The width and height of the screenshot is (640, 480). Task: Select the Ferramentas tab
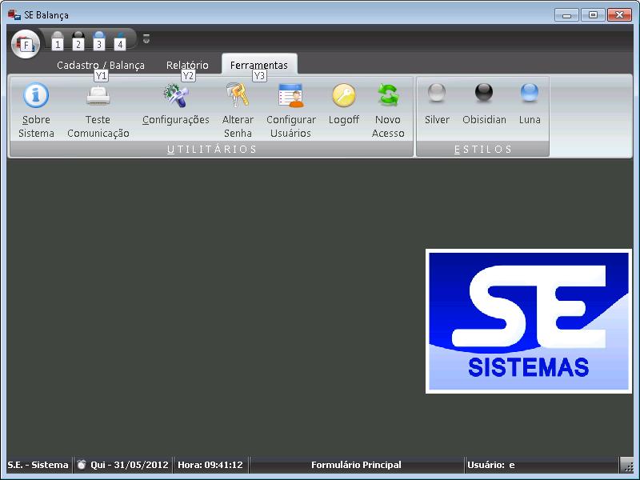tap(259, 66)
